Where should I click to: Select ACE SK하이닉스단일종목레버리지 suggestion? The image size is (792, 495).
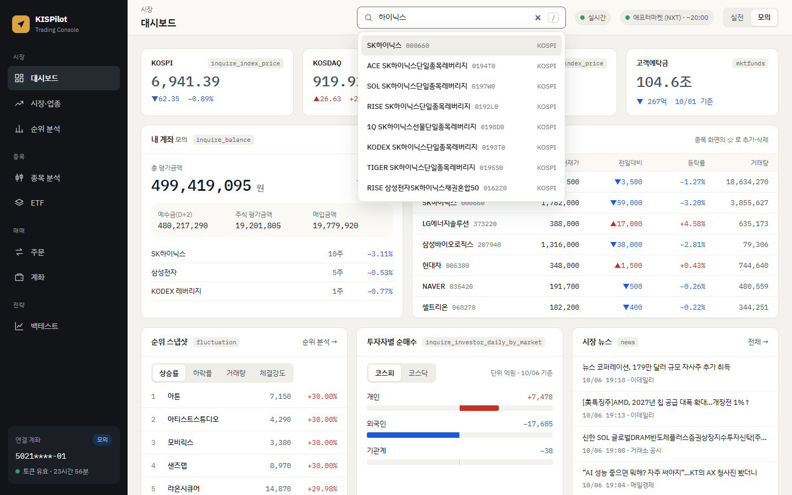[461, 66]
